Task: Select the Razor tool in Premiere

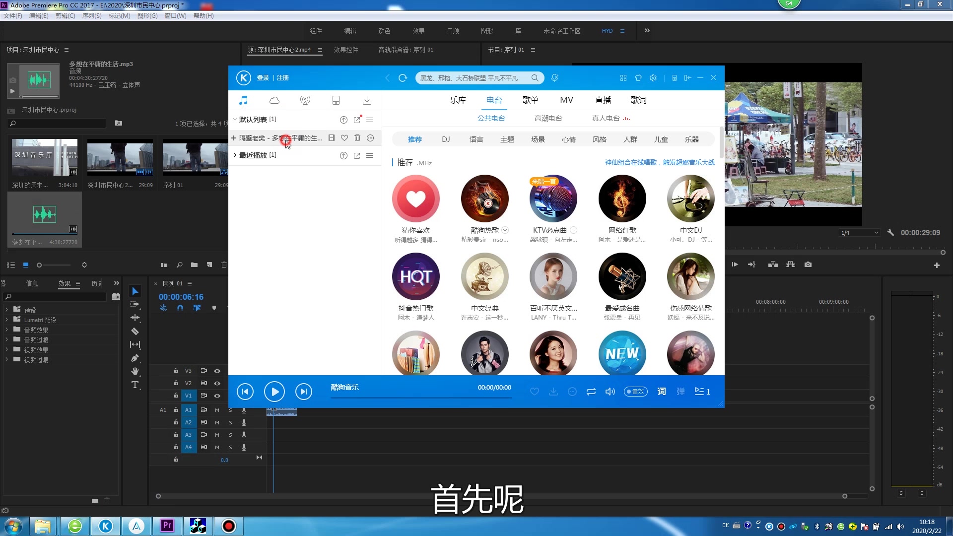Action: [x=135, y=331]
